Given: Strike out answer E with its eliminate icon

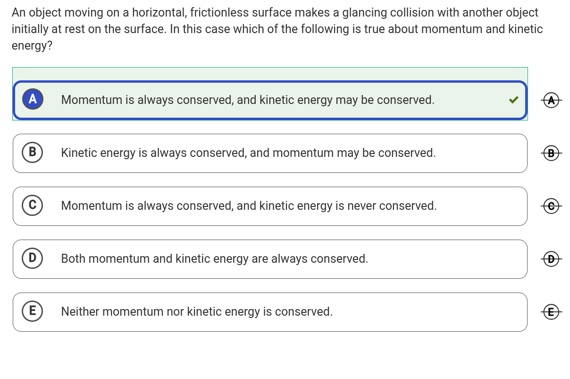Looking at the screenshot, I should coord(552,311).
